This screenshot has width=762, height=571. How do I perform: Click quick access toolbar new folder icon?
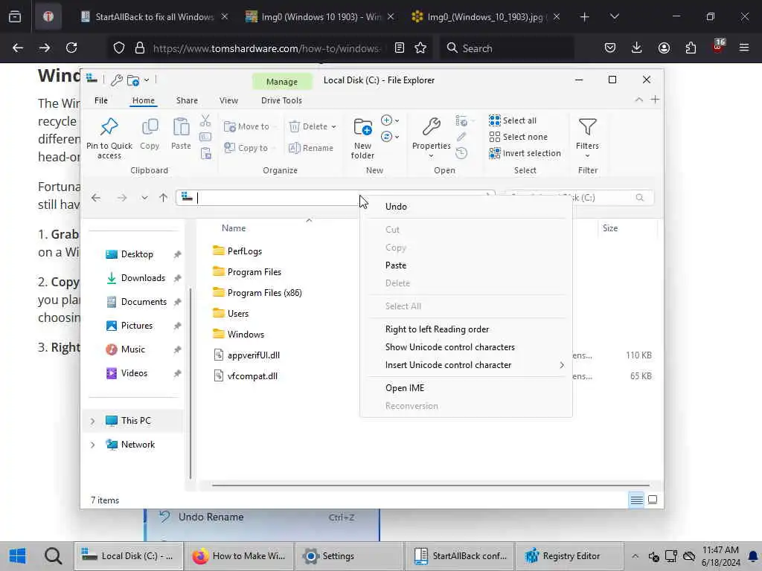pyautogui.click(x=133, y=80)
